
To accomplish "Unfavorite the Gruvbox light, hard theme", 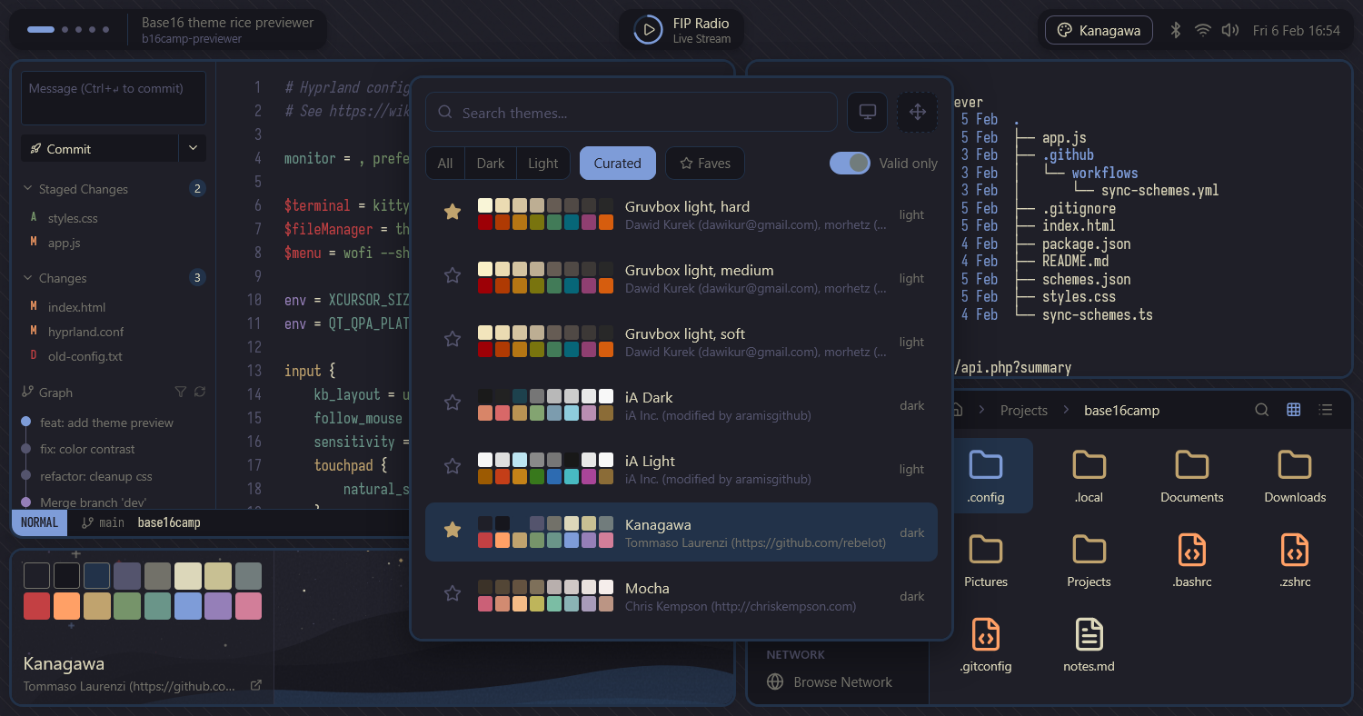I will pyautogui.click(x=453, y=212).
